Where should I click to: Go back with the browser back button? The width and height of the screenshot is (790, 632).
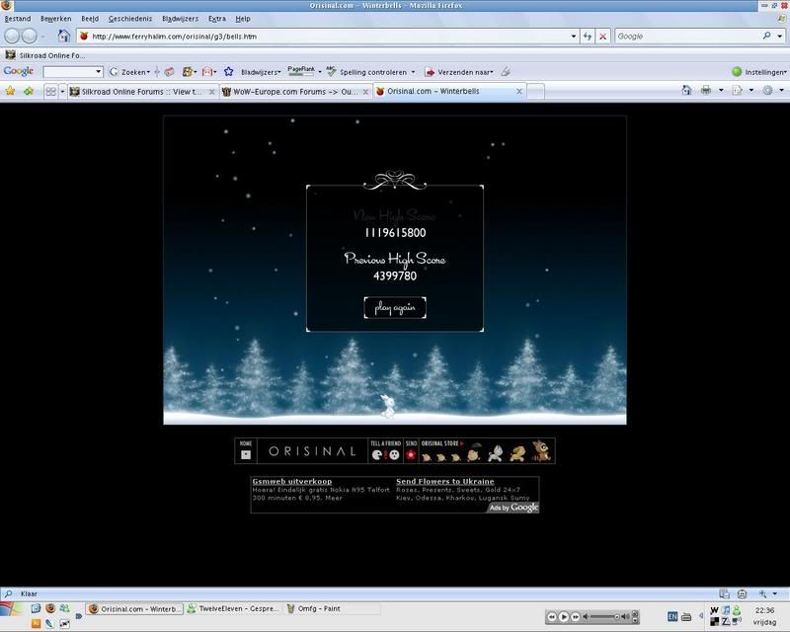coord(12,36)
